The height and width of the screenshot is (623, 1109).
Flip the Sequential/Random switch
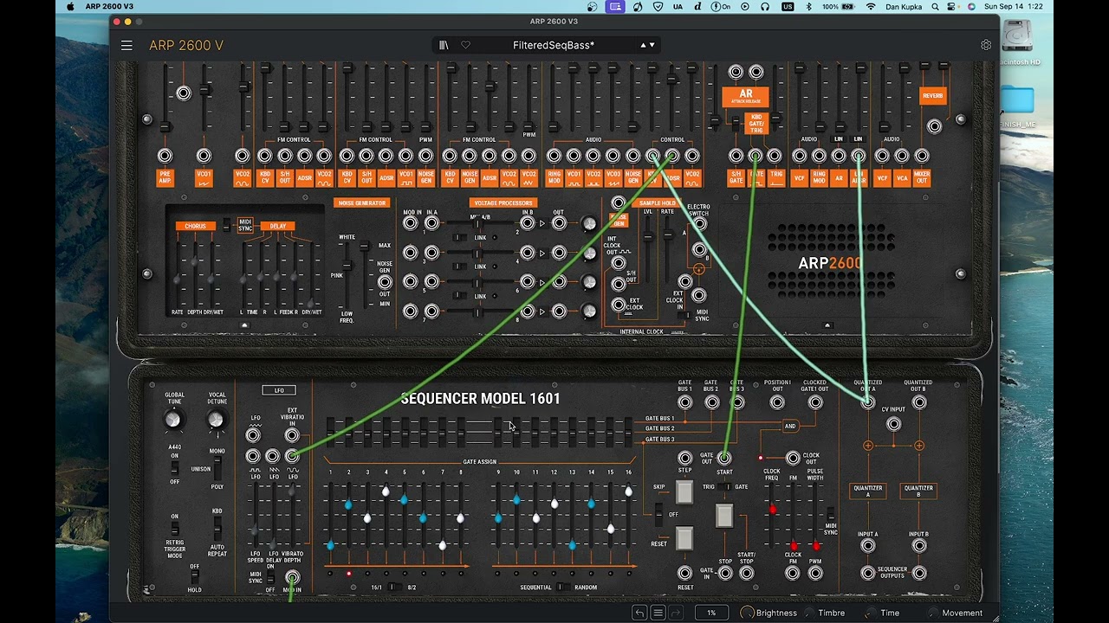pyautogui.click(x=564, y=587)
